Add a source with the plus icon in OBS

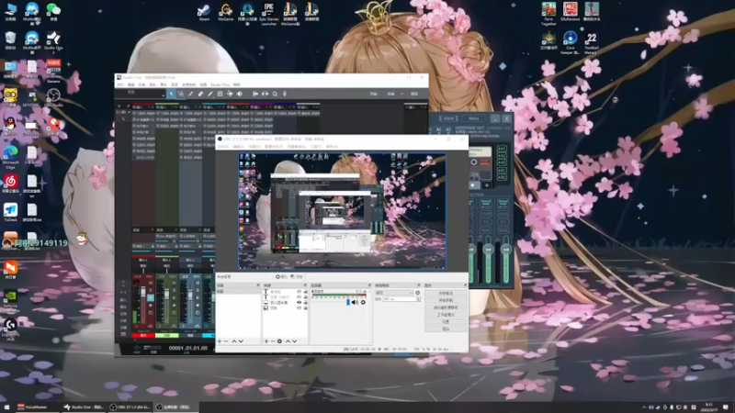pos(266,341)
